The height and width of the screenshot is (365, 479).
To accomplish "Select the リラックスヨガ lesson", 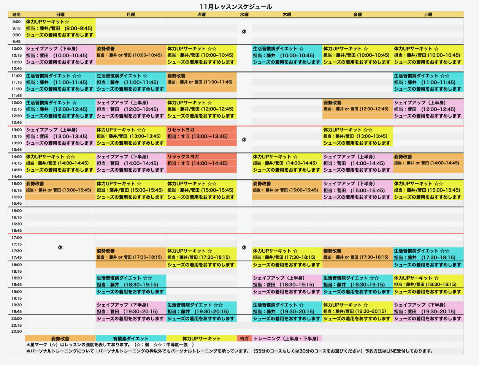I will [201, 156].
